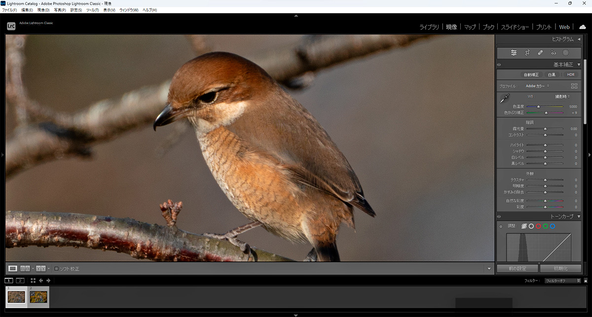Screen dimensions: 592x317
Task: Toggle トーンカーブ panel eye icon
Action: pyautogui.click(x=499, y=216)
